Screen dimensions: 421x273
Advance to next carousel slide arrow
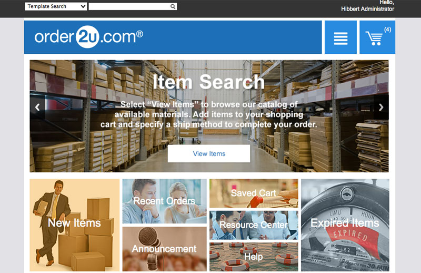tap(381, 108)
